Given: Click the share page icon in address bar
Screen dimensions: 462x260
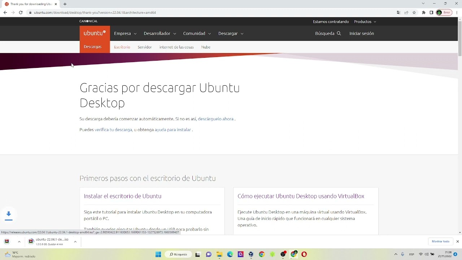Looking at the screenshot, I should (406, 12).
